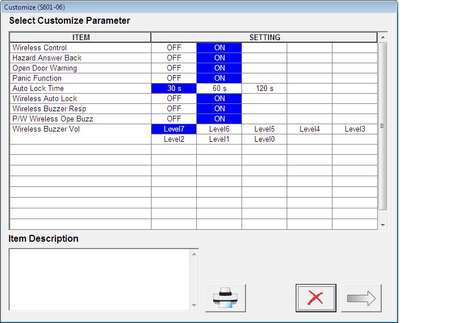Click the table scroll down arrow
The height and width of the screenshot is (323, 475).
[x=383, y=225]
